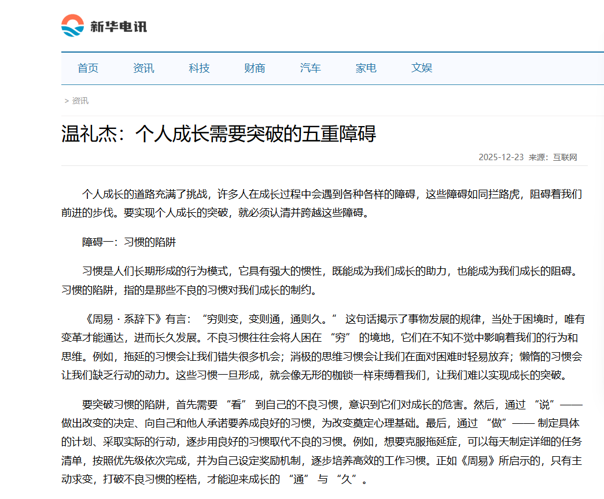The height and width of the screenshot is (499, 604).
Task: Open the 汽车 channel
Action: (x=310, y=68)
